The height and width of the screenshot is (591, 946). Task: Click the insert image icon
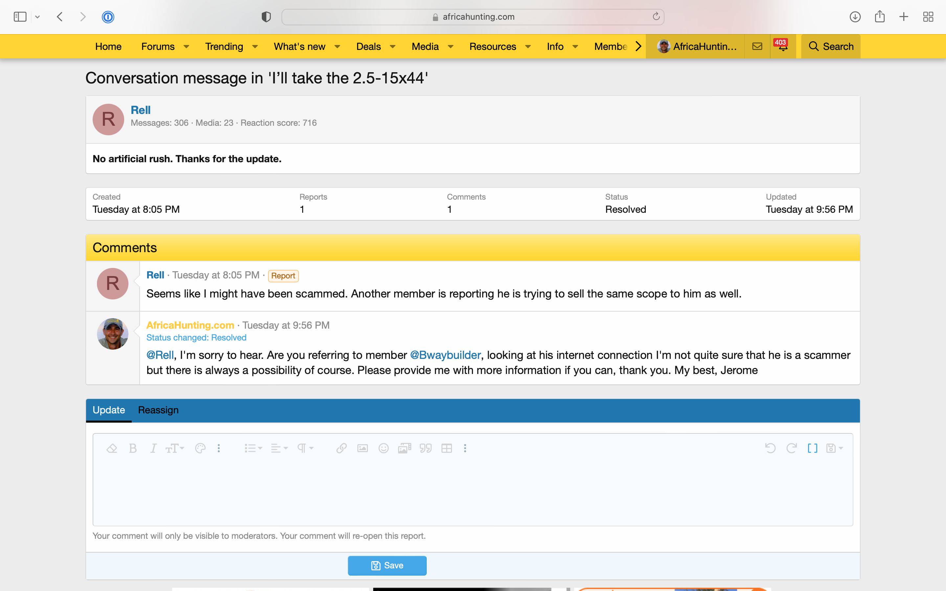pos(362,448)
